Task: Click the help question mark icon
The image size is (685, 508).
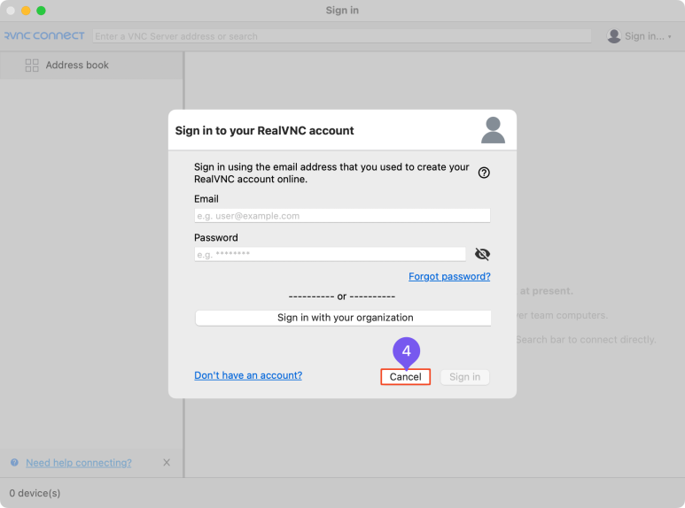Action: pyautogui.click(x=484, y=173)
